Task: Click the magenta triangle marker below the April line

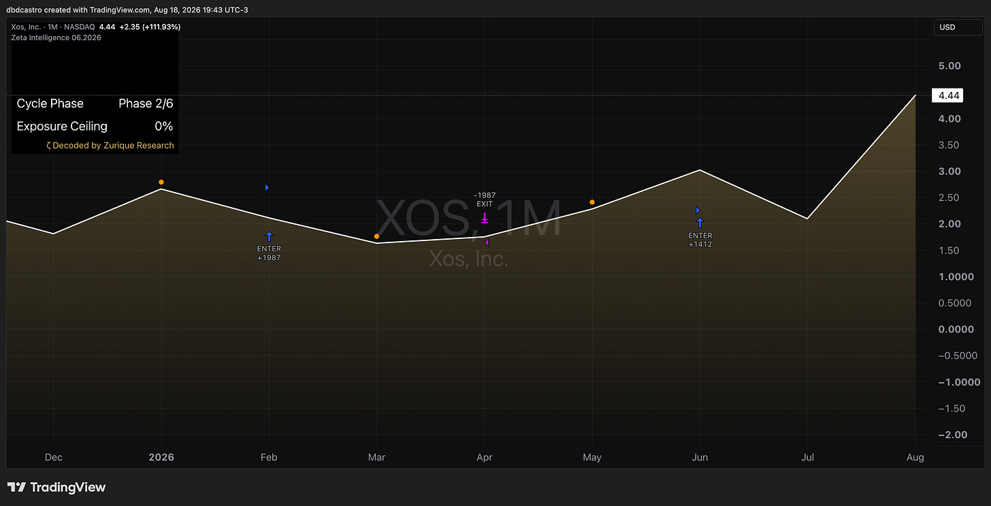Action: click(x=487, y=242)
